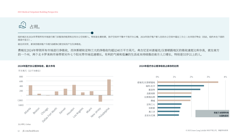
Task: Click the chart title "2024年医疗办公楼净吸收，最大市场"
Action: click(x=36, y=66)
